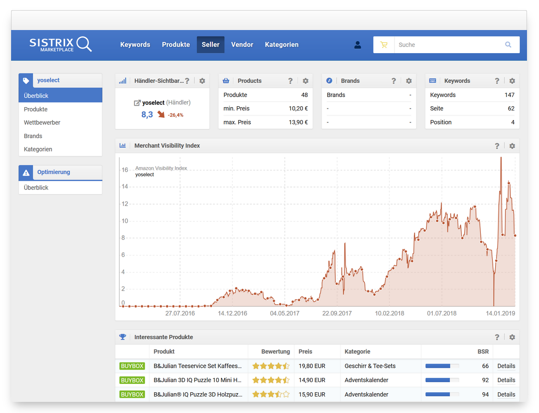
Task: Click the magnifier search icon
Action: [508, 45]
